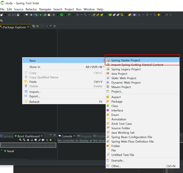
Task: Click Refresh in the context menu
Action: 34,102
